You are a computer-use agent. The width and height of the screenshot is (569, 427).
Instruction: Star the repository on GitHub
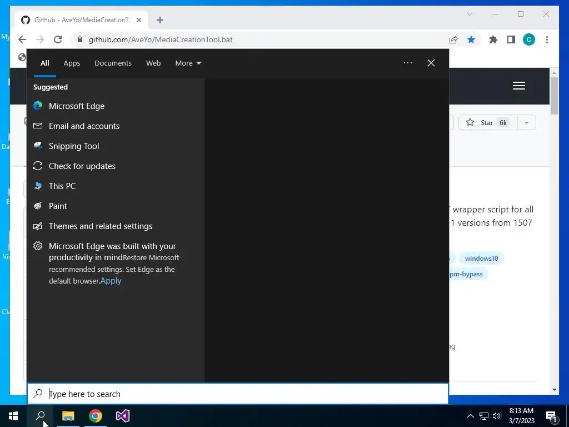(x=488, y=123)
